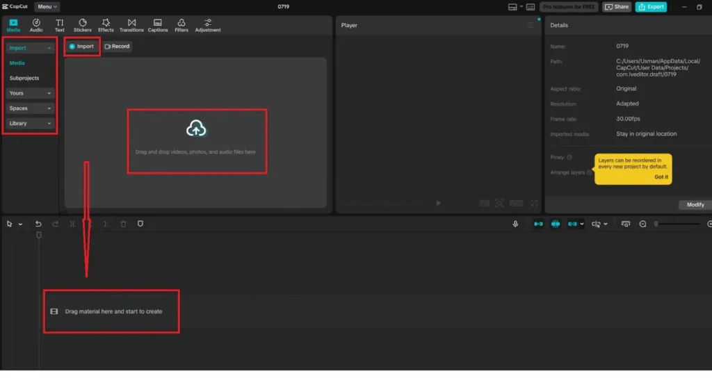This screenshot has height=378, width=712.
Task: Click the Share button
Action: (617, 7)
